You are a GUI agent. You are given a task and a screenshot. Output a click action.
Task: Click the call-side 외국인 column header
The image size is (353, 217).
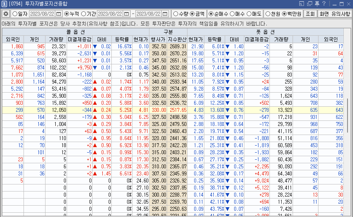[13, 39]
